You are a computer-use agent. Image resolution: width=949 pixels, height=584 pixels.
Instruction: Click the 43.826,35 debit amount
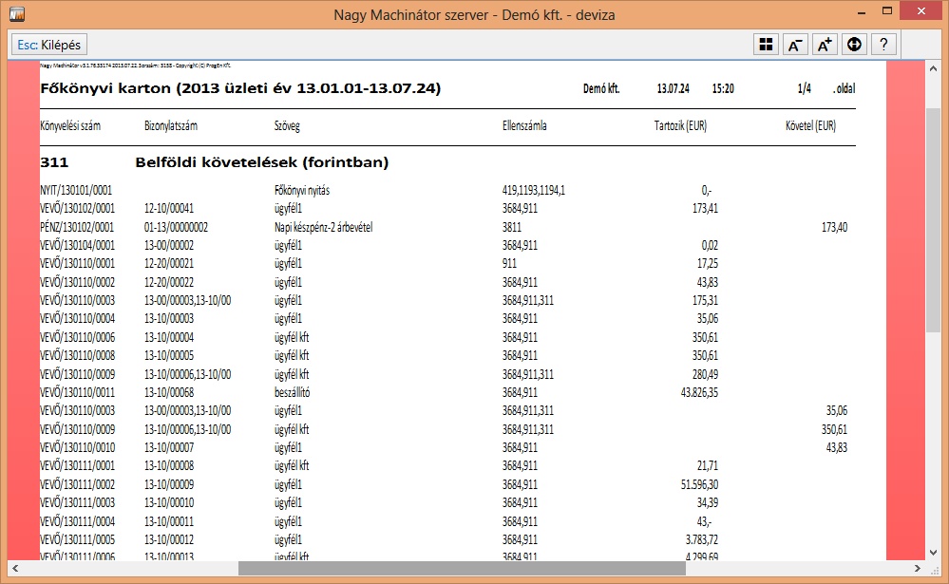(693, 392)
